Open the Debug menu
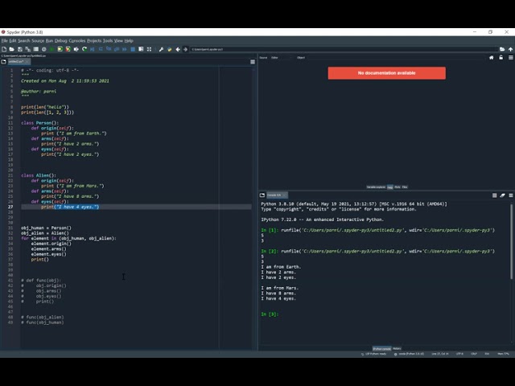The height and width of the screenshot is (386, 515). point(61,41)
